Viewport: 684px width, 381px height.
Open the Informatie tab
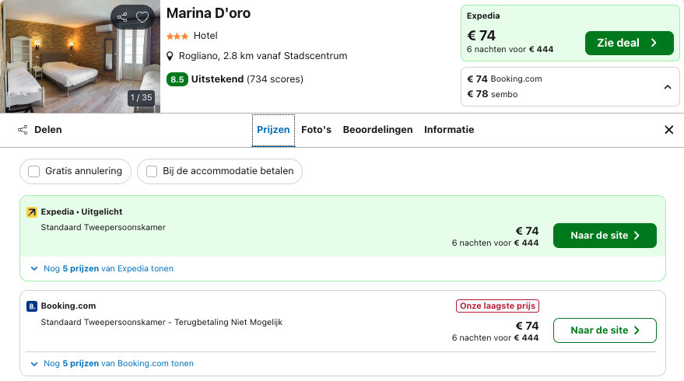449,130
